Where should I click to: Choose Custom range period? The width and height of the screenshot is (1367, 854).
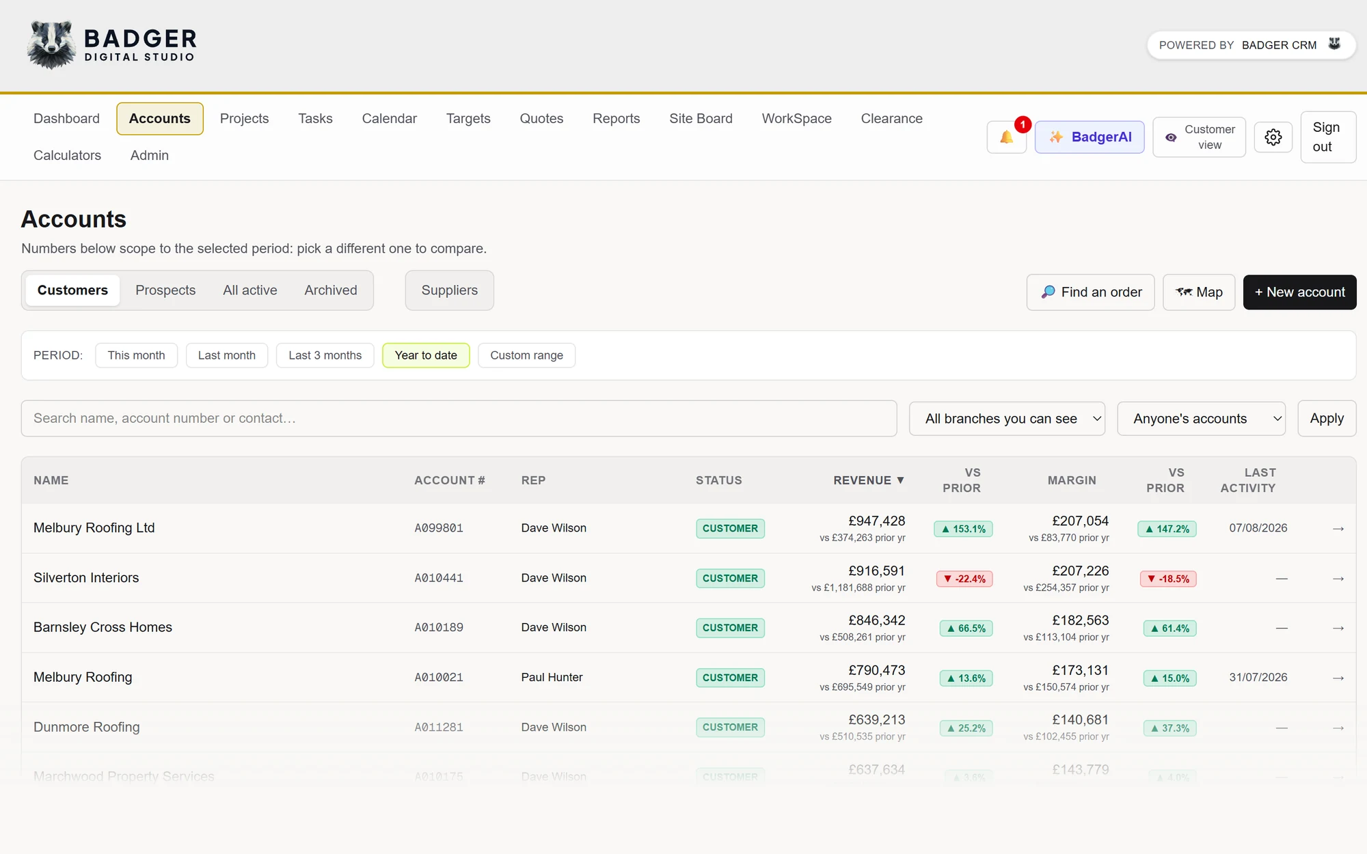pos(526,355)
